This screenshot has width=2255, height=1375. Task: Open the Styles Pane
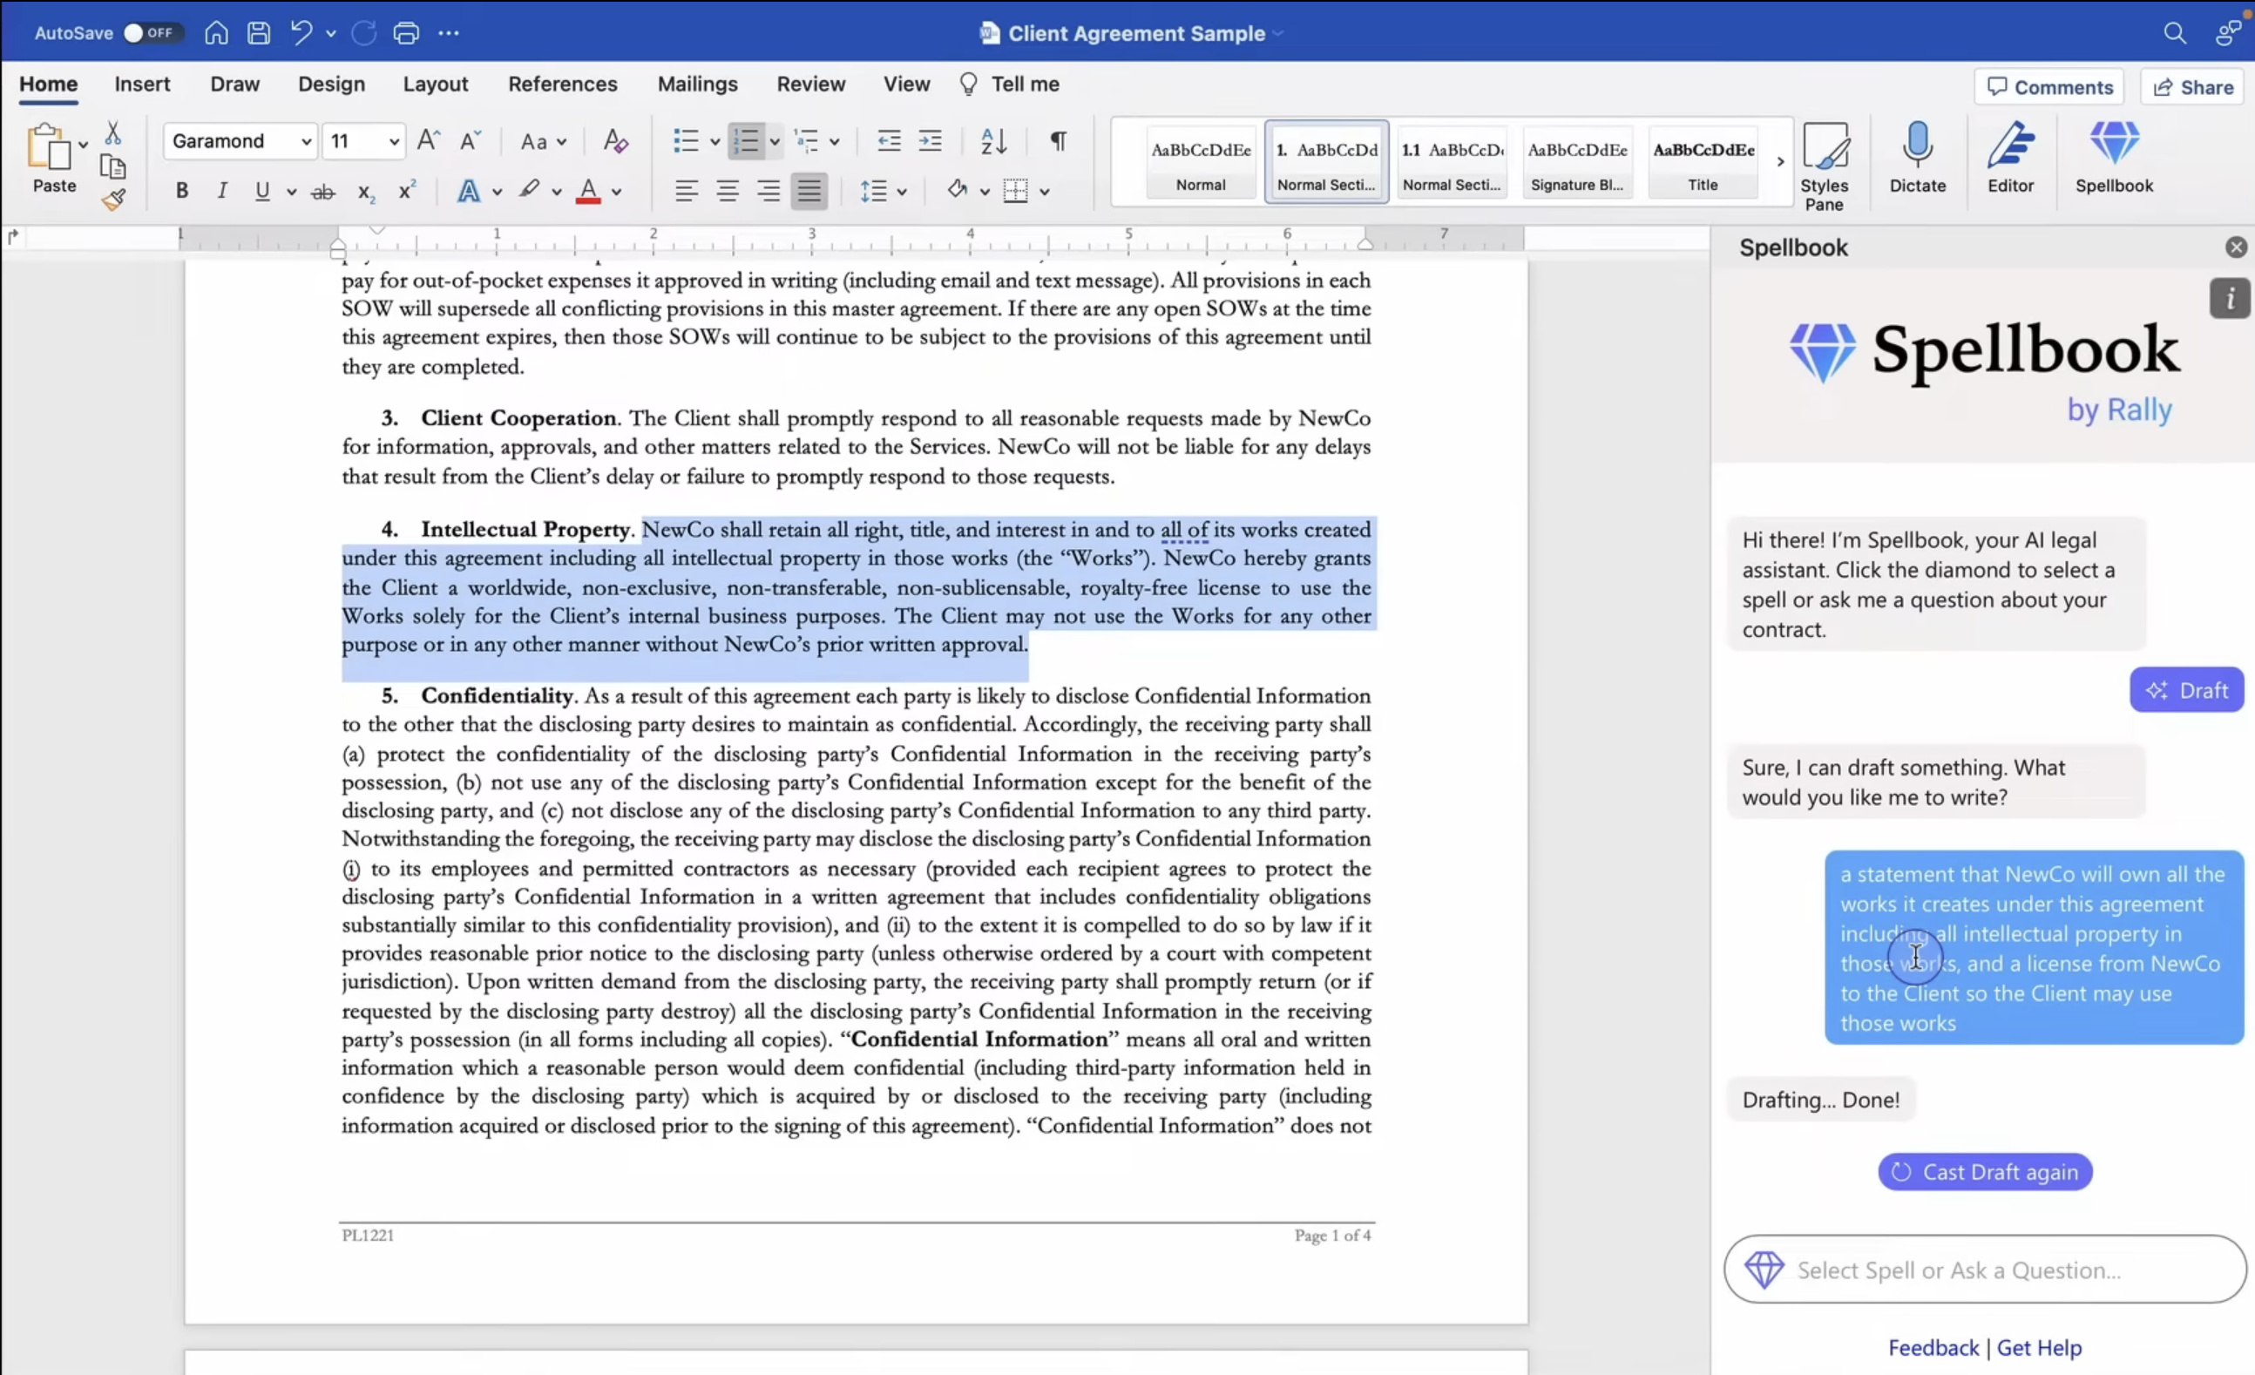click(x=1824, y=166)
